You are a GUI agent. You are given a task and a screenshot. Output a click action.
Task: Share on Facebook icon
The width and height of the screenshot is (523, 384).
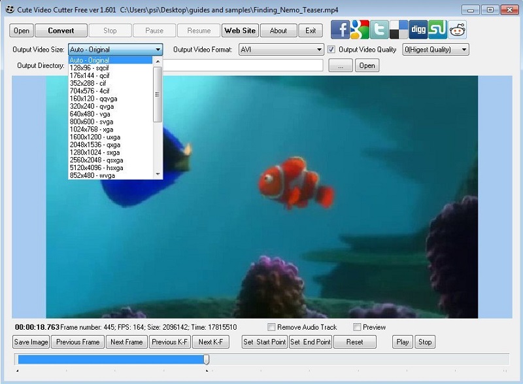point(340,30)
